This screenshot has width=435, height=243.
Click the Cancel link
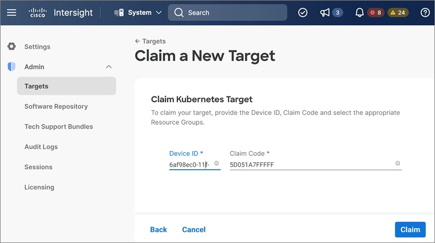click(194, 229)
